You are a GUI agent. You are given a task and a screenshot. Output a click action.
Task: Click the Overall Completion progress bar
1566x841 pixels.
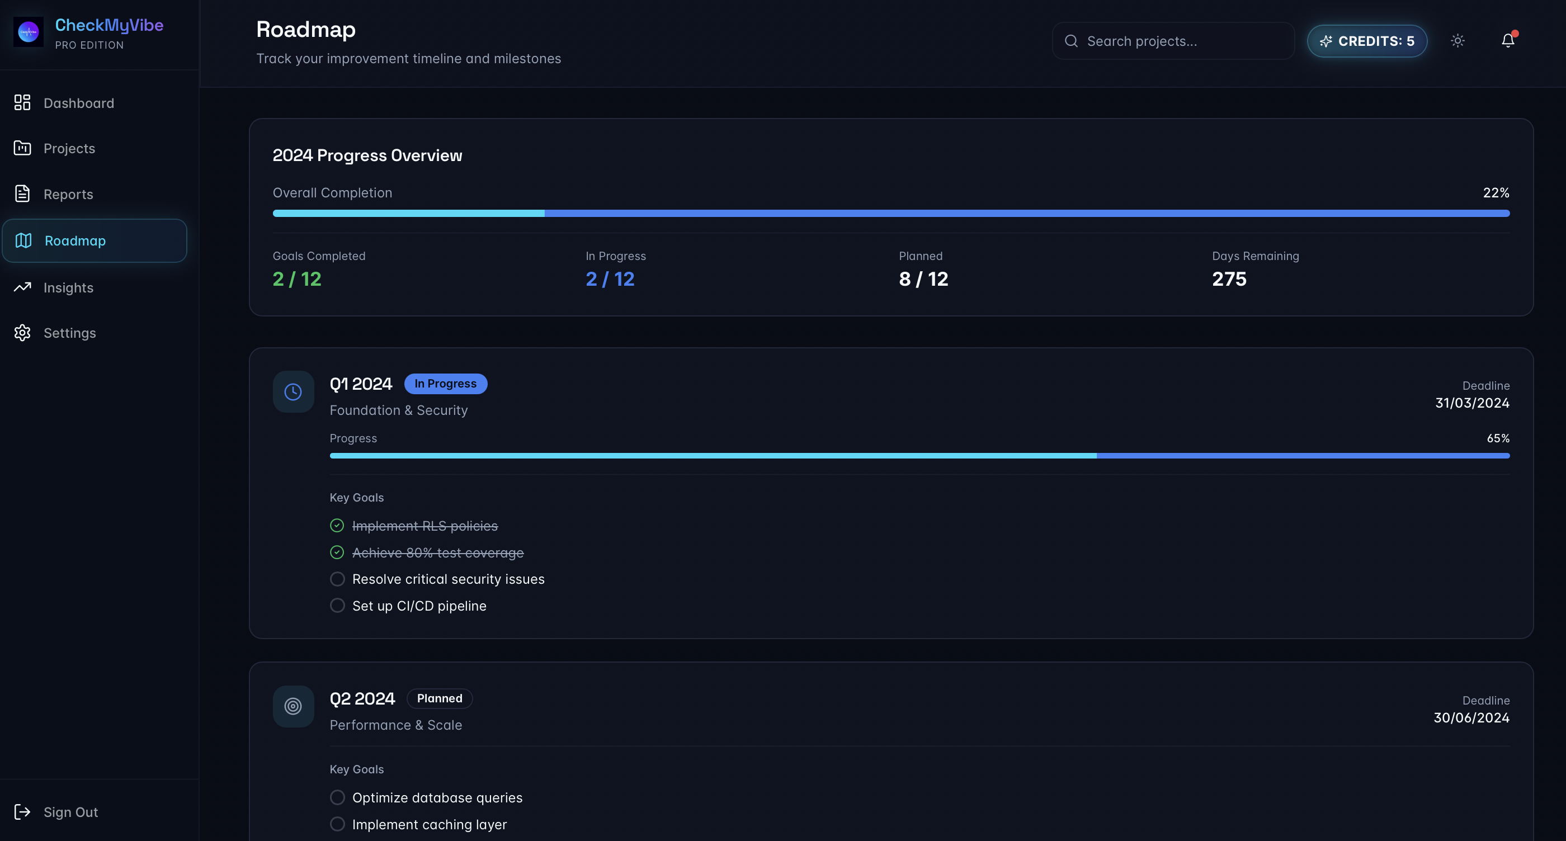(891, 213)
